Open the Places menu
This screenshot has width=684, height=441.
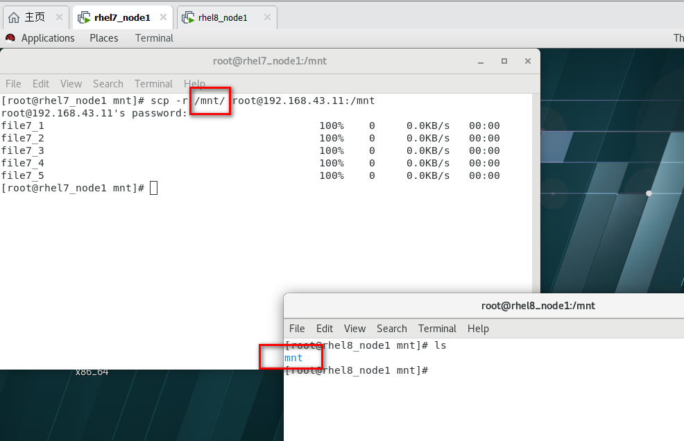pyautogui.click(x=104, y=38)
